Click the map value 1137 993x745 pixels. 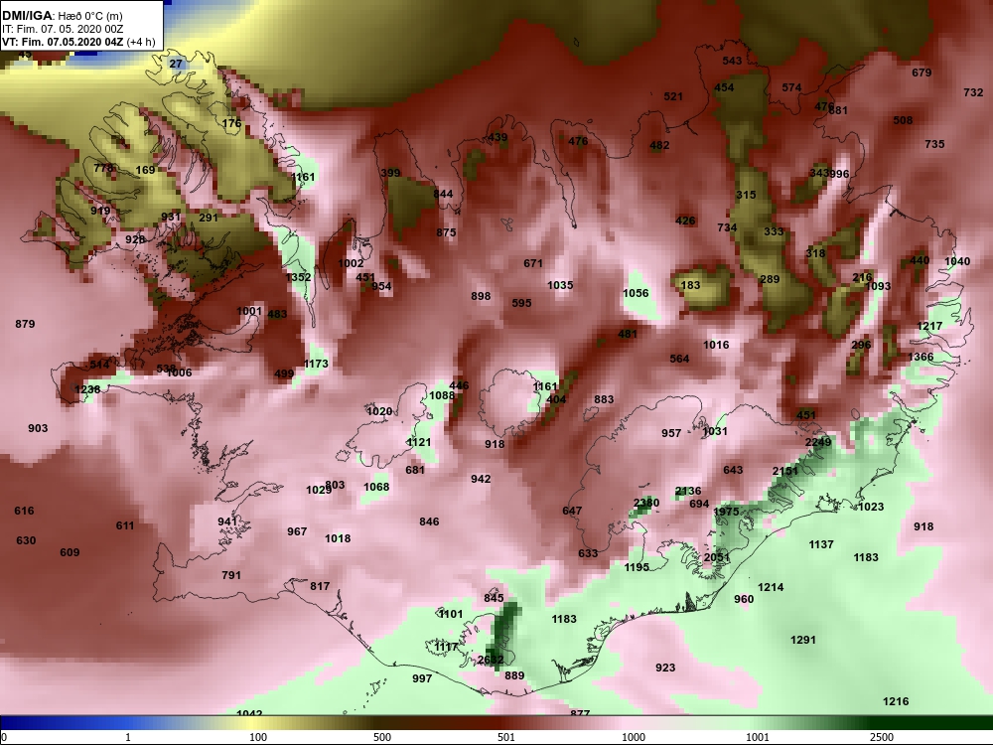821,544
